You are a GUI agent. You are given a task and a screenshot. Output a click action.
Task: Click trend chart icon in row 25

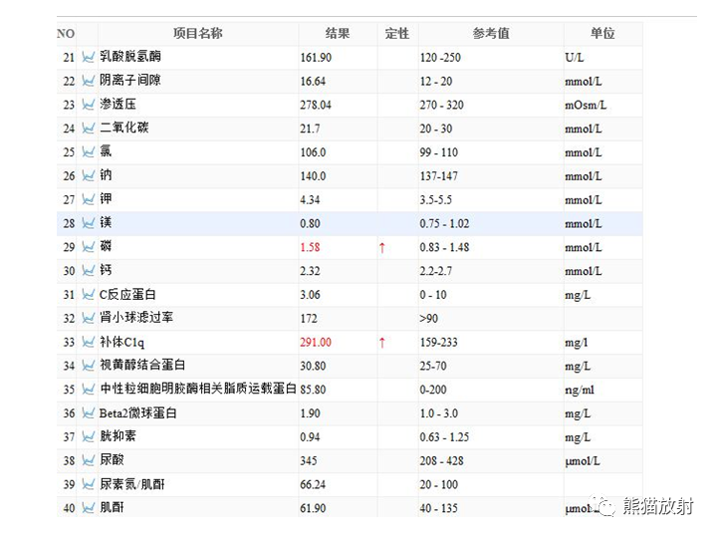coord(88,151)
